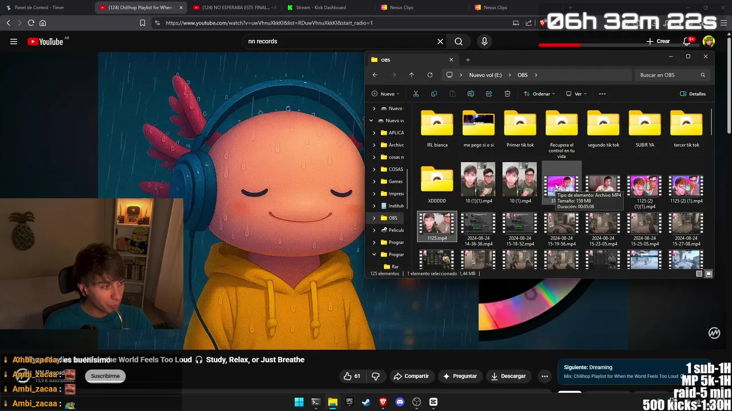This screenshot has width=732, height=411.
Task: Open the Ordenar sort dropdown
Action: (538, 94)
